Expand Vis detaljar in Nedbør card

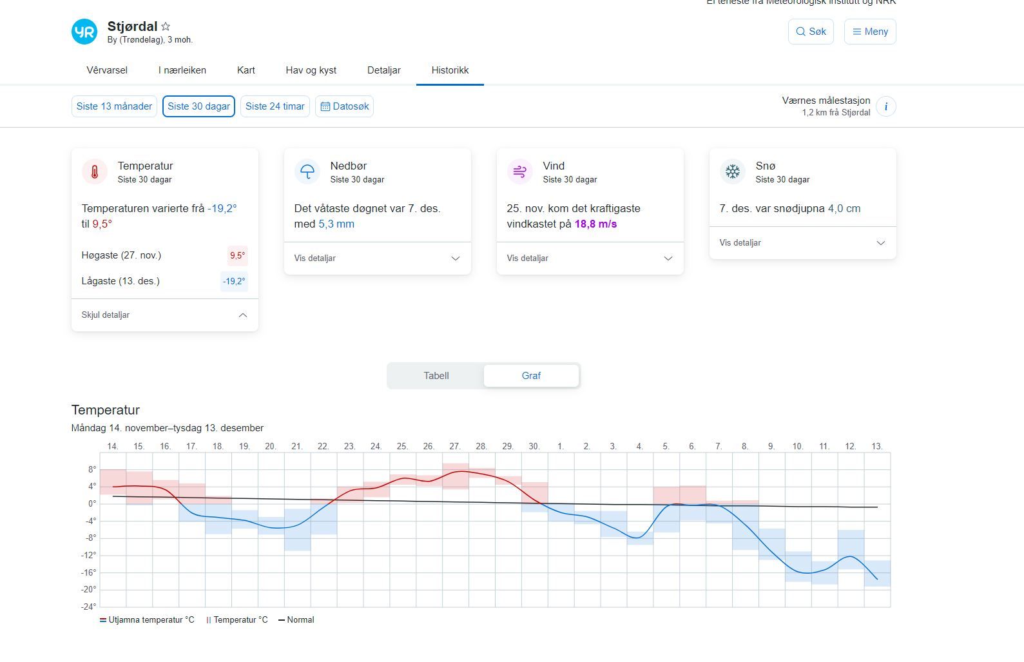point(377,258)
